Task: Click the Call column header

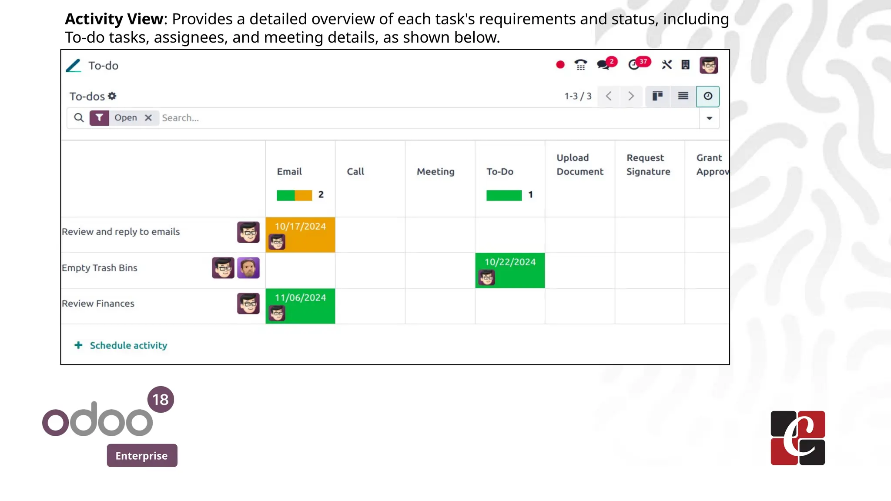Action: tap(355, 171)
